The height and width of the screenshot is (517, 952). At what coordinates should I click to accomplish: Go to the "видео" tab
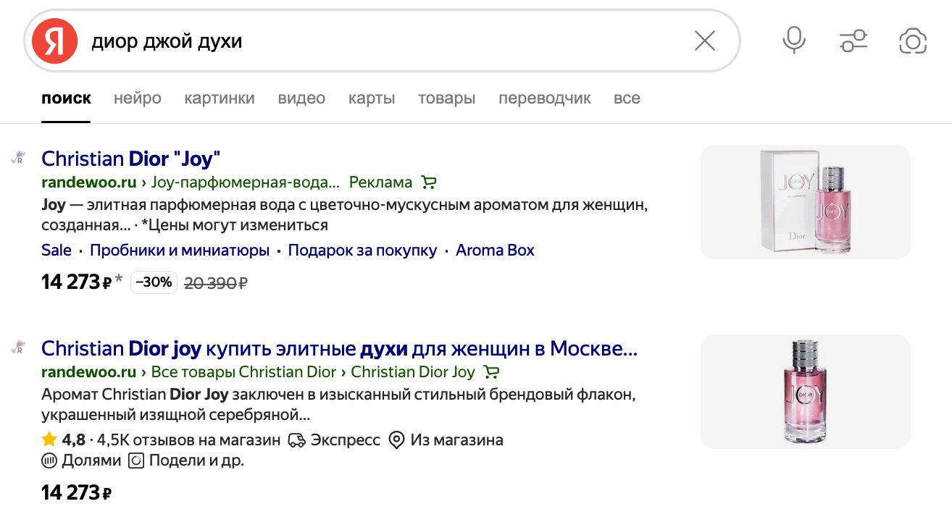[301, 98]
